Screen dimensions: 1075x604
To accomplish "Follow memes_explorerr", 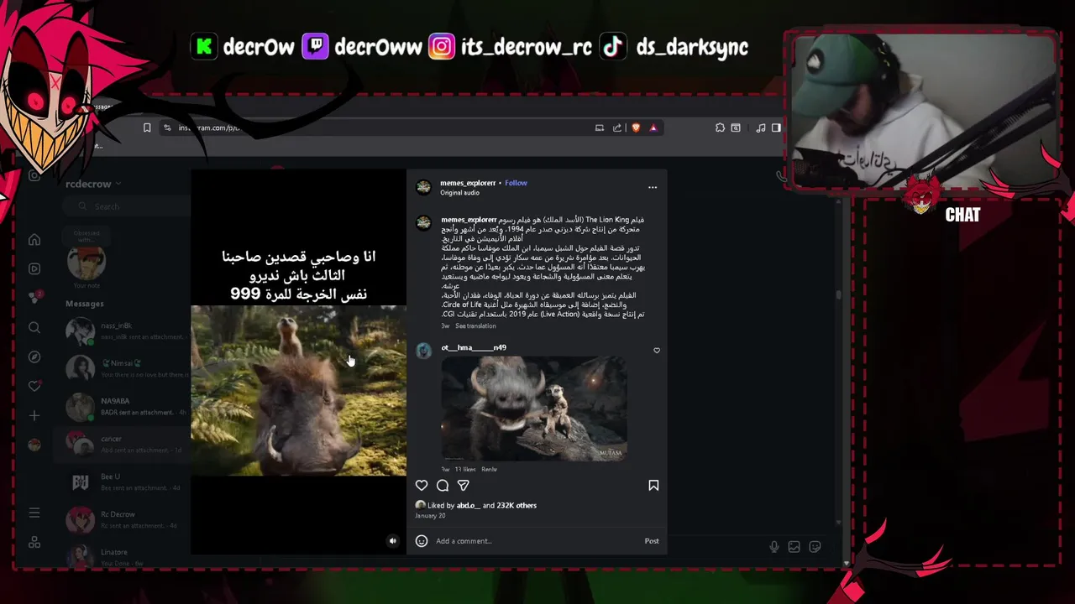I will pyautogui.click(x=516, y=183).
